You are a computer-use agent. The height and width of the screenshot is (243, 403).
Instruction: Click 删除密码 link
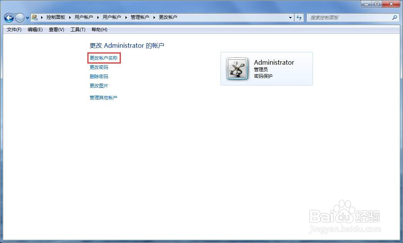click(x=99, y=76)
